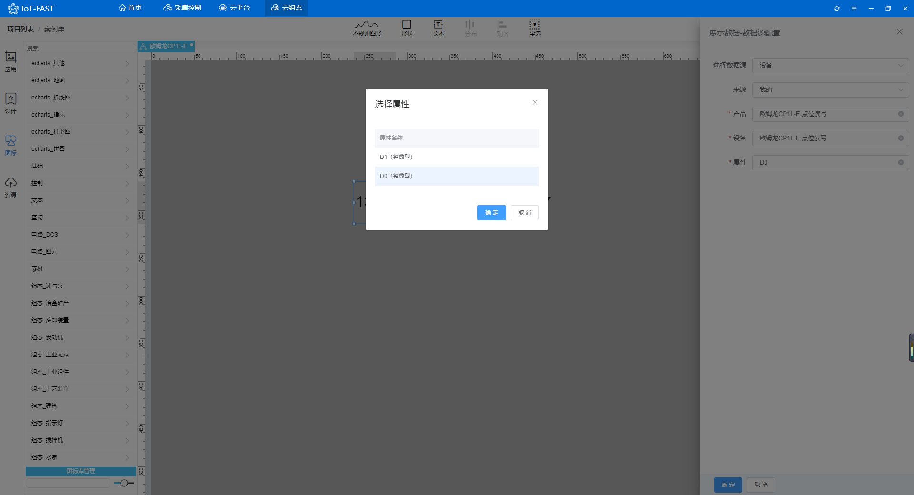Confirm attribute selection with 确定 in dialog
Screen dimensions: 914x495
pyautogui.click(x=491, y=213)
